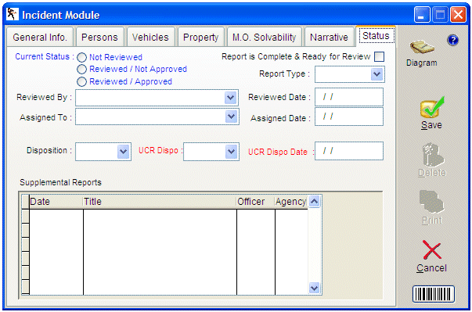The height and width of the screenshot is (312, 472).
Task: Click the Officer column header
Action: coord(255,202)
